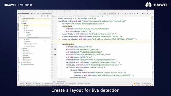The height and width of the screenshot is (96, 171).
Task: Click the Make Project hammer icon
Action: pyautogui.click(x=100, y=14)
